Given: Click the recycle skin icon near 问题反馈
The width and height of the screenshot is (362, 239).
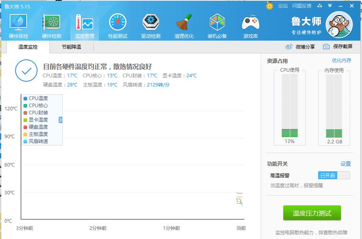Looking at the screenshot, I should point(320,6).
